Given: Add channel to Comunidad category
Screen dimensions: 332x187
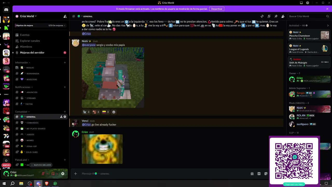Looking at the screenshot, I should click(x=65, y=112).
